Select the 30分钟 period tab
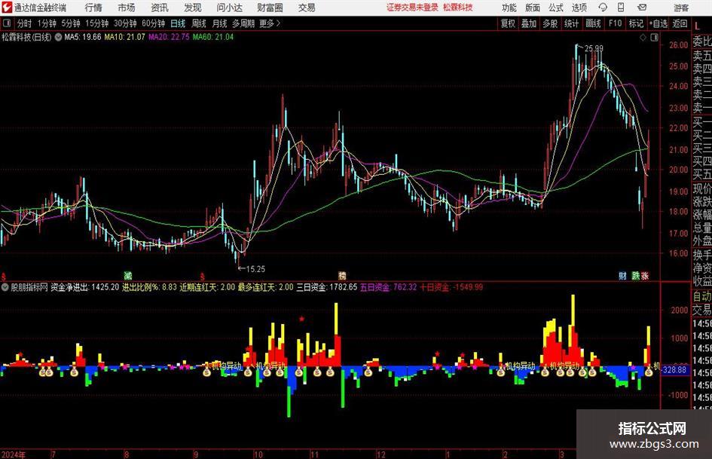This screenshot has width=712, height=459. click(x=125, y=23)
